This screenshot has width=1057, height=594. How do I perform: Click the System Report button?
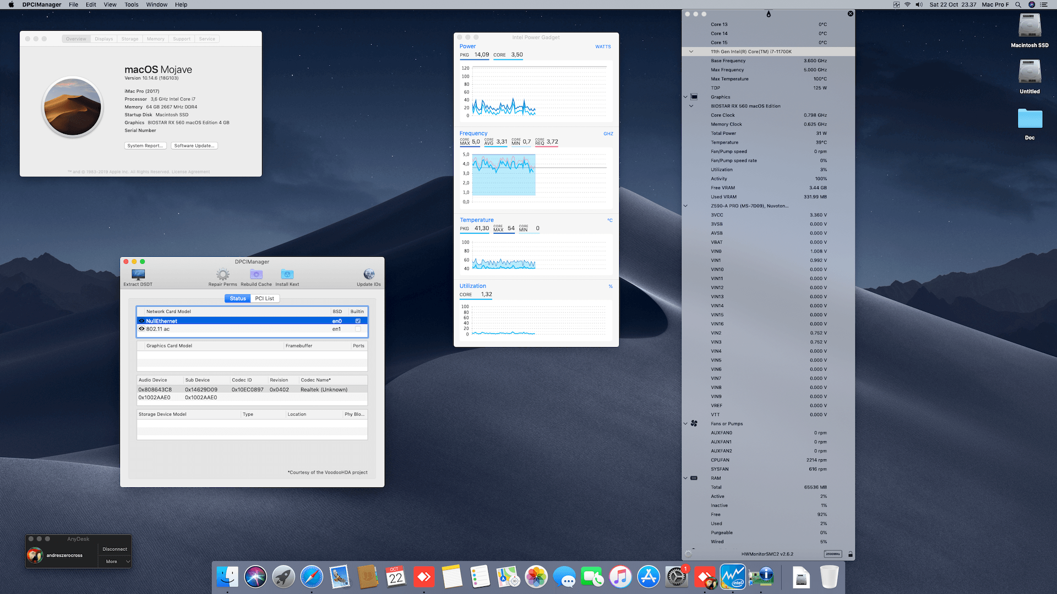tap(145, 146)
